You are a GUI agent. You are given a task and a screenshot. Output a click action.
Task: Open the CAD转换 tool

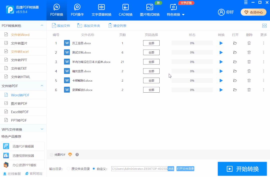tap(126, 10)
